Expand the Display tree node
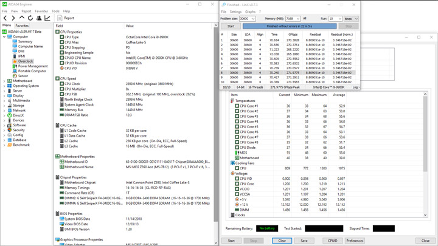The height and width of the screenshot is (246, 438). [4, 96]
